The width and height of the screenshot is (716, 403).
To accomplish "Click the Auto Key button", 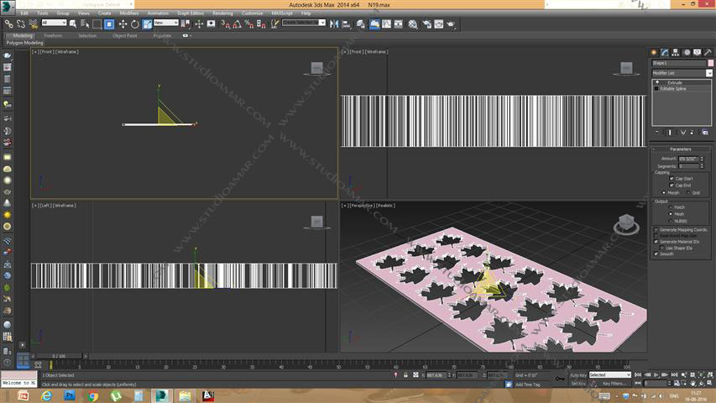I will (578, 375).
